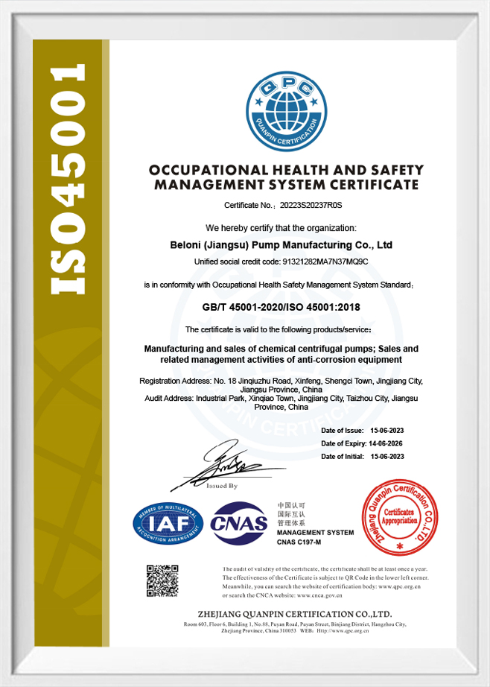Click 'We hereby certify that the organization'
The width and height of the screenshot is (490, 687).
click(281, 228)
